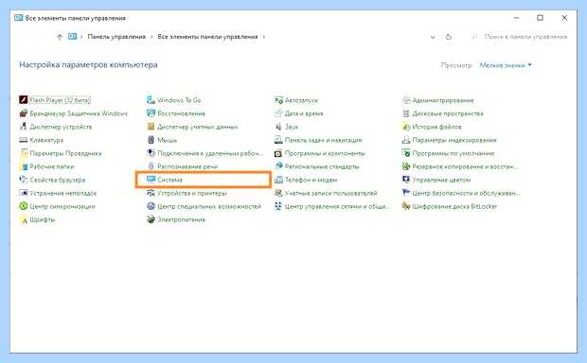Click the Панель управления breadcrumb
This screenshot has height=363, width=587.
tap(116, 37)
